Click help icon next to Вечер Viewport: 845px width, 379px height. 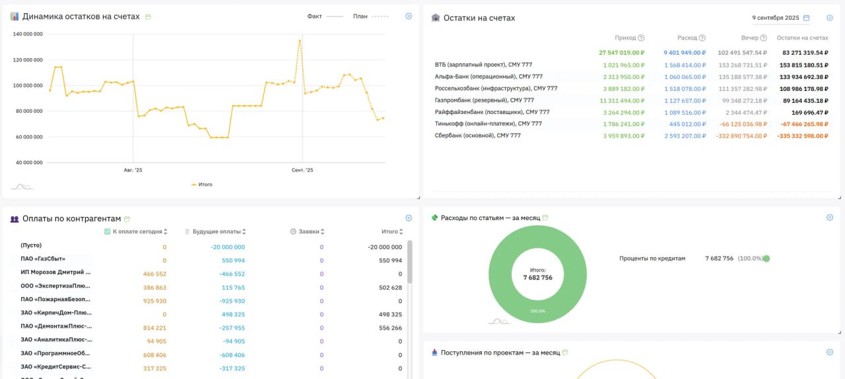[764, 38]
